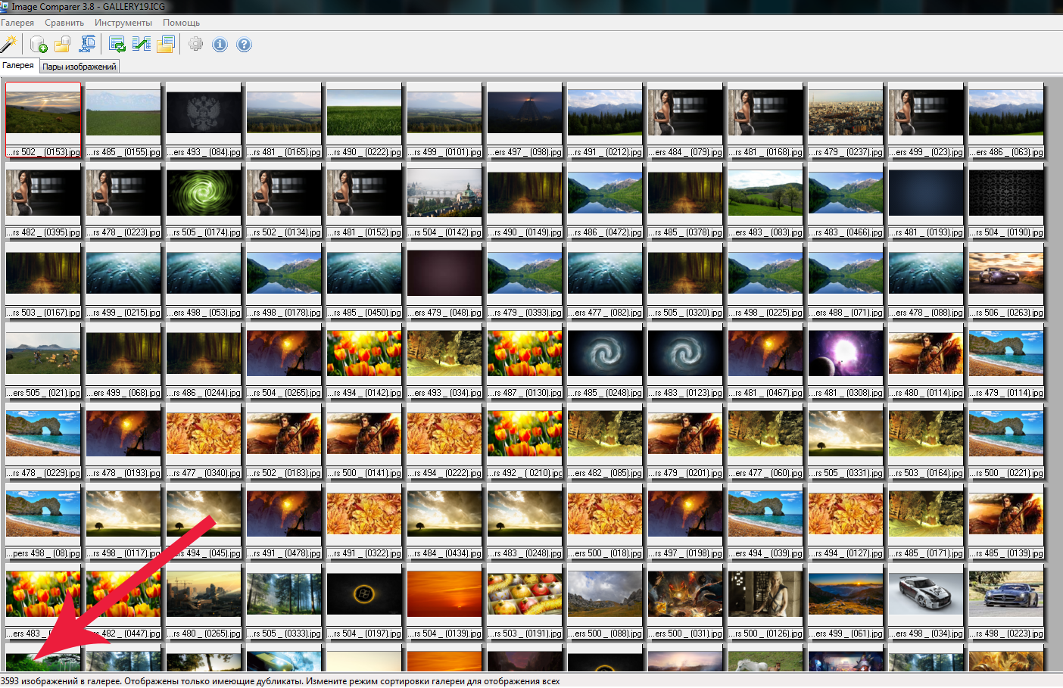Create new gallery with database-plus icon
The image size is (1063, 688).
(39, 45)
